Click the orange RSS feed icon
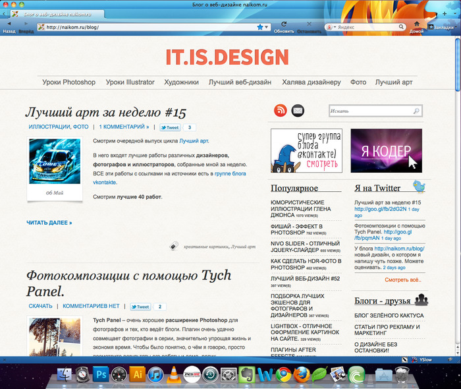Viewport: 461px width, 389px height. pos(280,111)
